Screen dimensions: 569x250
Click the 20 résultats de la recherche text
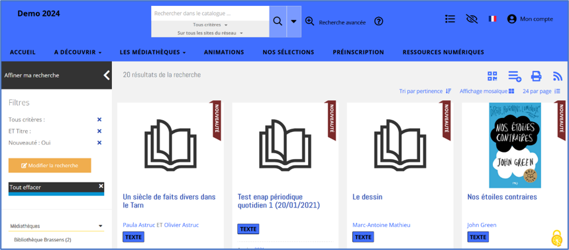click(162, 75)
